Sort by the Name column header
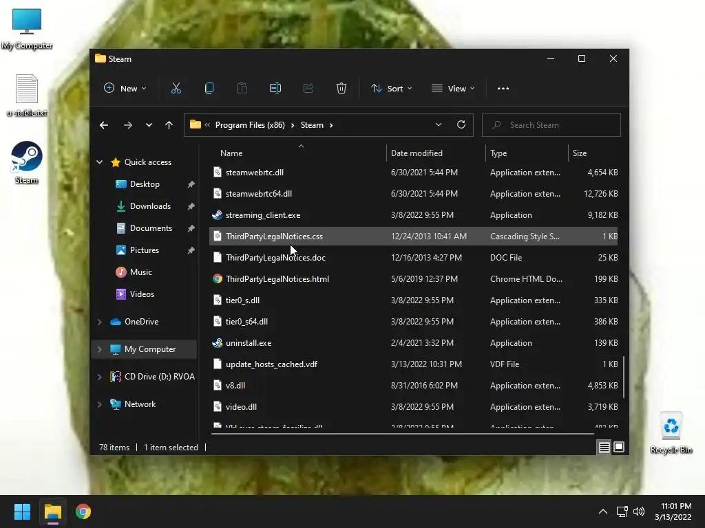 (x=297, y=153)
